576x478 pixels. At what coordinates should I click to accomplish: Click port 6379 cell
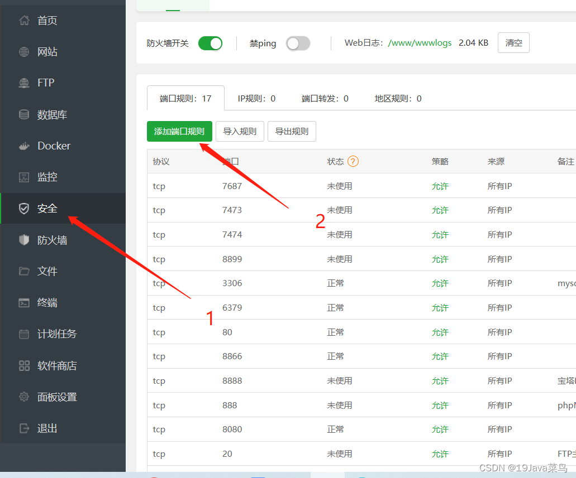click(232, 307)
